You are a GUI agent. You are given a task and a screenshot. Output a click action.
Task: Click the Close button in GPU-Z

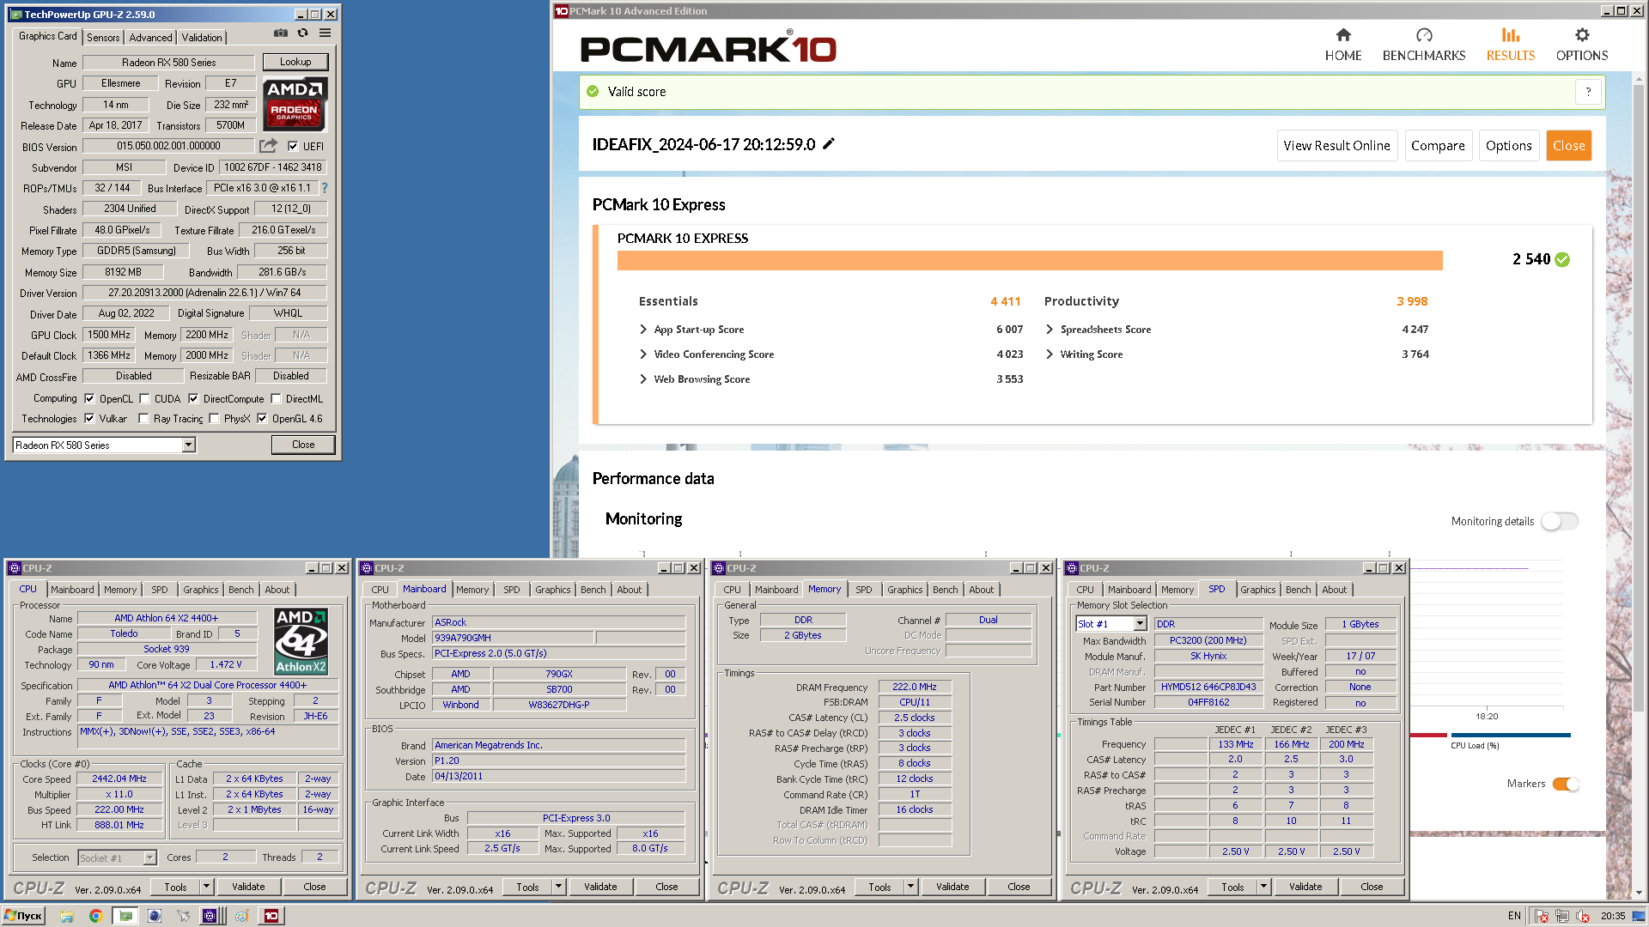[x=303, y=445]
